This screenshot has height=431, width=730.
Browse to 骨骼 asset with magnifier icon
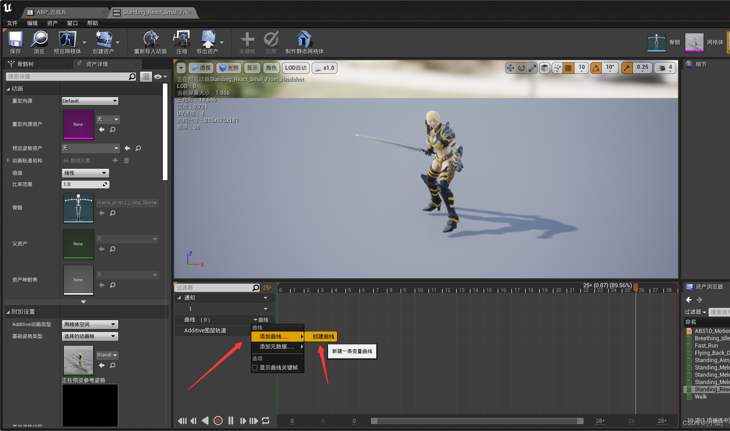tap(113, 213)
